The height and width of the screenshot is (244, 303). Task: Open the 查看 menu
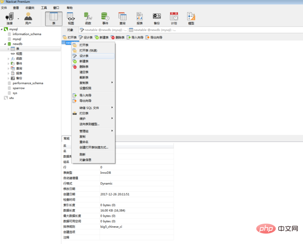(x=16, y=8)
